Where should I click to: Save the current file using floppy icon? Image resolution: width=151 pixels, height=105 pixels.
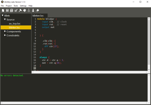[7, 10]
